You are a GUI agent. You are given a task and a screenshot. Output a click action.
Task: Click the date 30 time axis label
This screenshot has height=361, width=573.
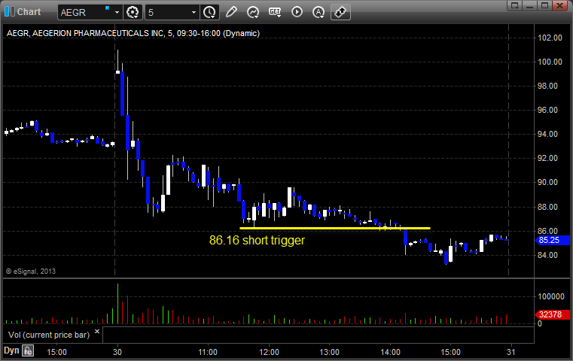click(117, 352)
